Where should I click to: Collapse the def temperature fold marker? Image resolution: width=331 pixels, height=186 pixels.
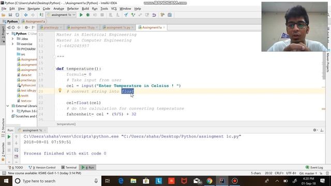54,69
